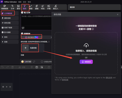122x98 pixels.
Task: Click the scissors 分割 split tool
Action: (x=22, y=67)
